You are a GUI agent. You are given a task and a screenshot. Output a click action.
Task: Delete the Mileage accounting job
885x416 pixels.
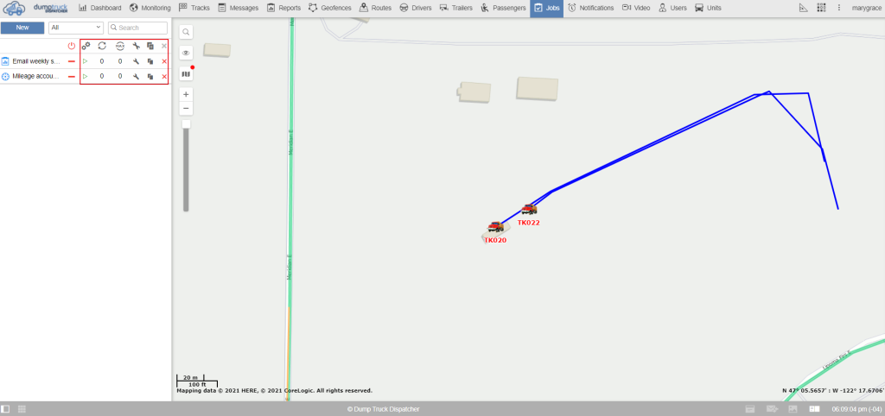(x=164, y=76)
